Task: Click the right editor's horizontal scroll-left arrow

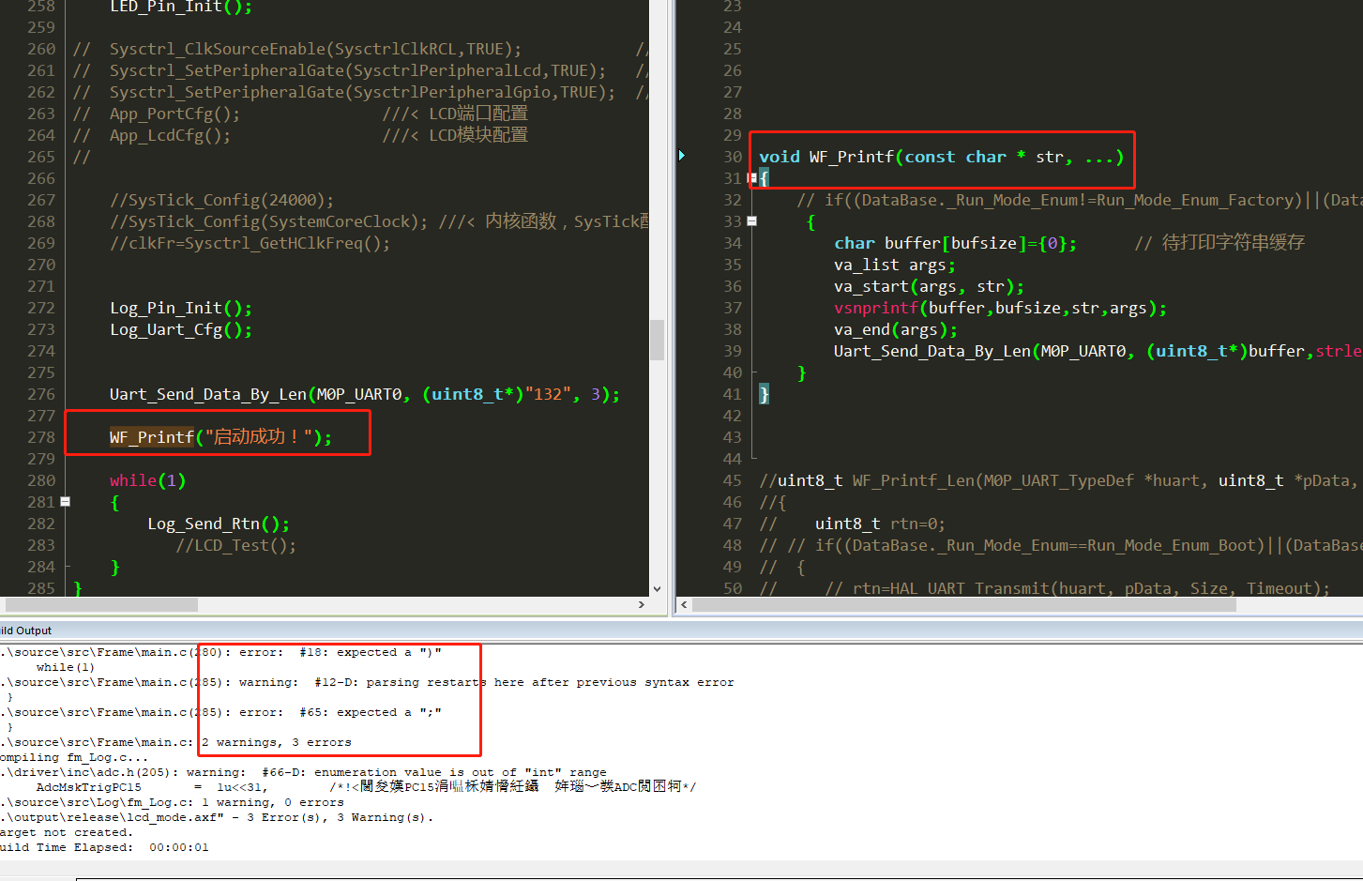Action: click(684, 605)
